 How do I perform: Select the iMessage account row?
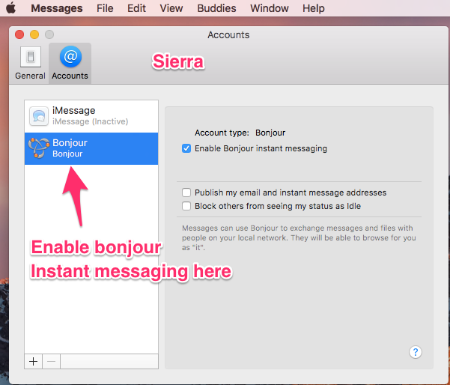(91, 116)
